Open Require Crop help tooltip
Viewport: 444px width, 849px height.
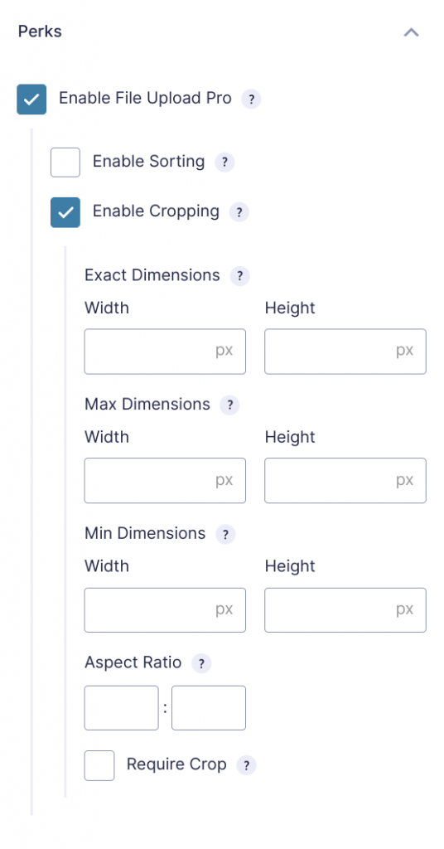click(246, 765)
